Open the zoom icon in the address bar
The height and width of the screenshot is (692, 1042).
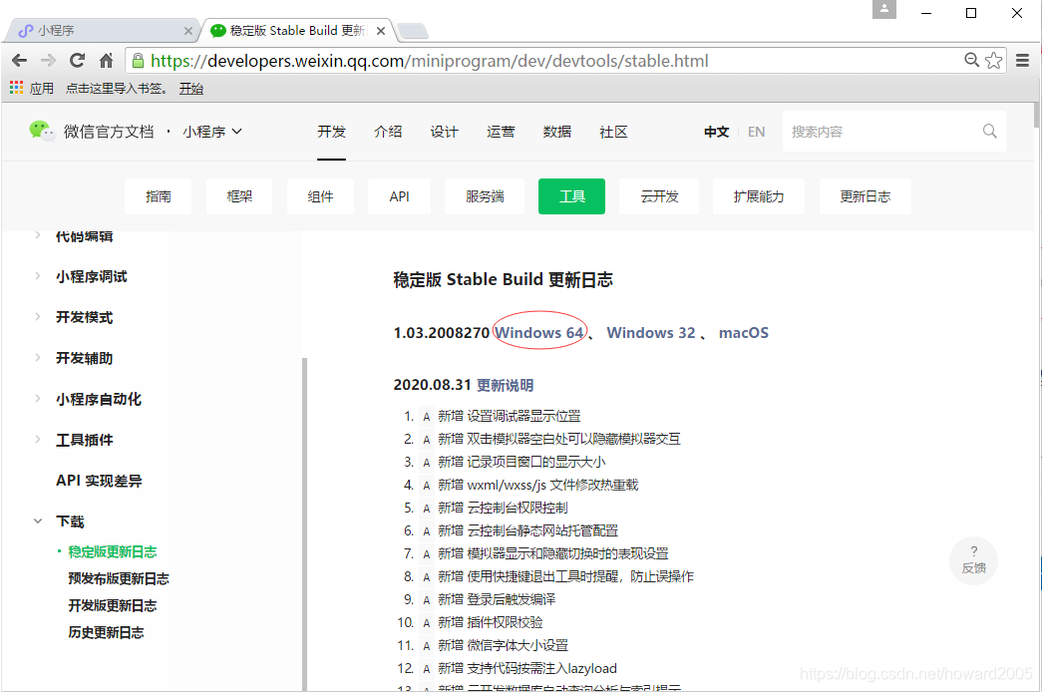970,60
